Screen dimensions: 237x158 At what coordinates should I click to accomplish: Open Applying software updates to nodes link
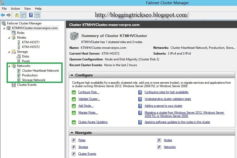(177, 122)
